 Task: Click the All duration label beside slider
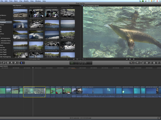click(74, 59)
